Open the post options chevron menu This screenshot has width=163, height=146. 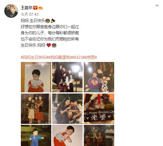pyautogui.click(x=157, y=6)
